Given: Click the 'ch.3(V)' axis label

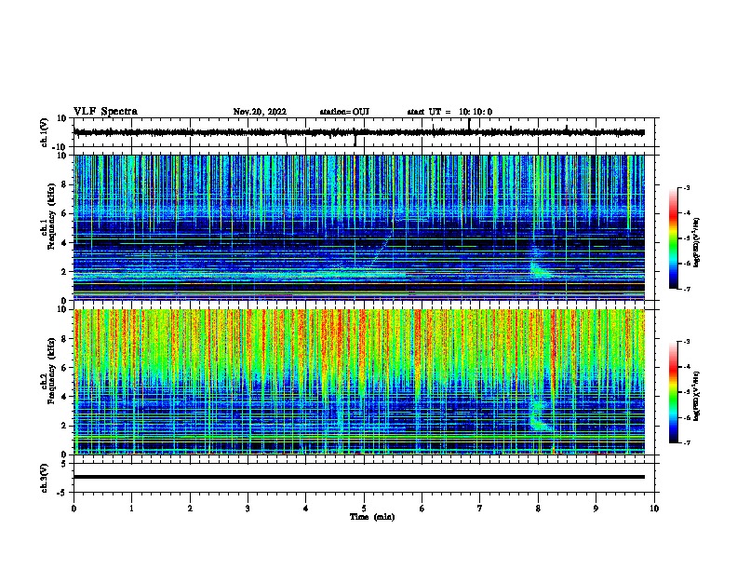Looking at the screenshot, I should (x=45, y=478).
